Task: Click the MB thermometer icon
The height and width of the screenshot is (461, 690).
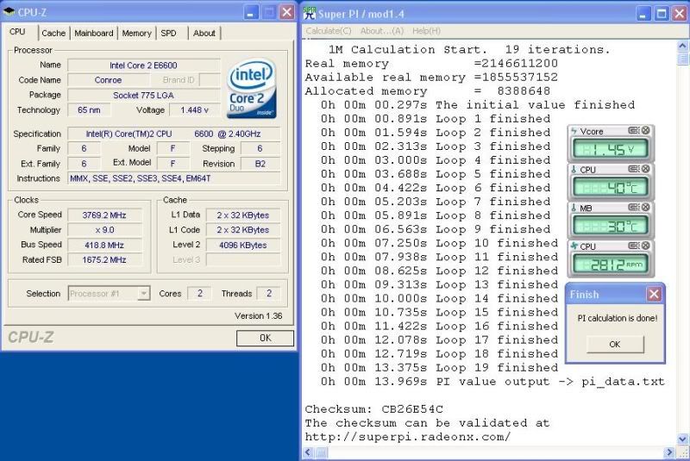Action: point(574,208)
